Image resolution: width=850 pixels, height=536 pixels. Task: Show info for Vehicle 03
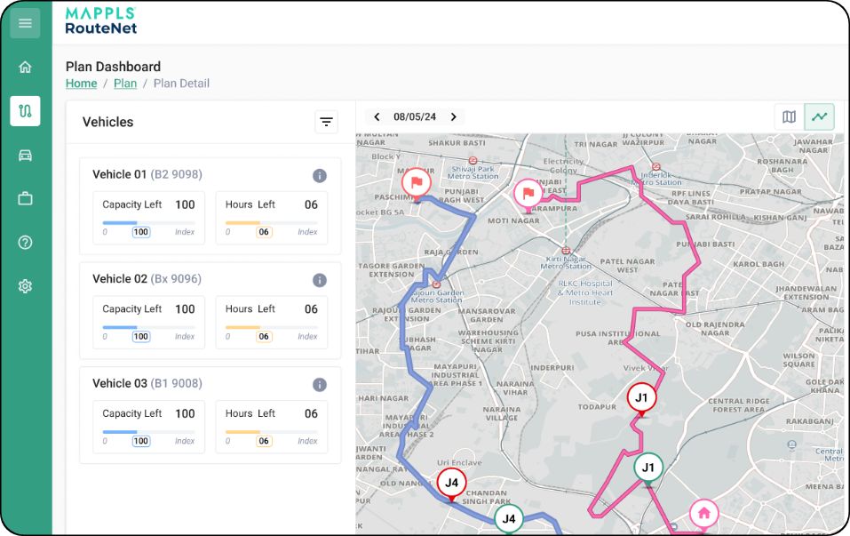(x=320, y=385)
